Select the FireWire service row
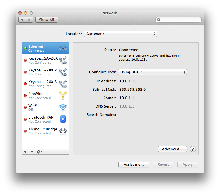 click(x=46, y=96)
